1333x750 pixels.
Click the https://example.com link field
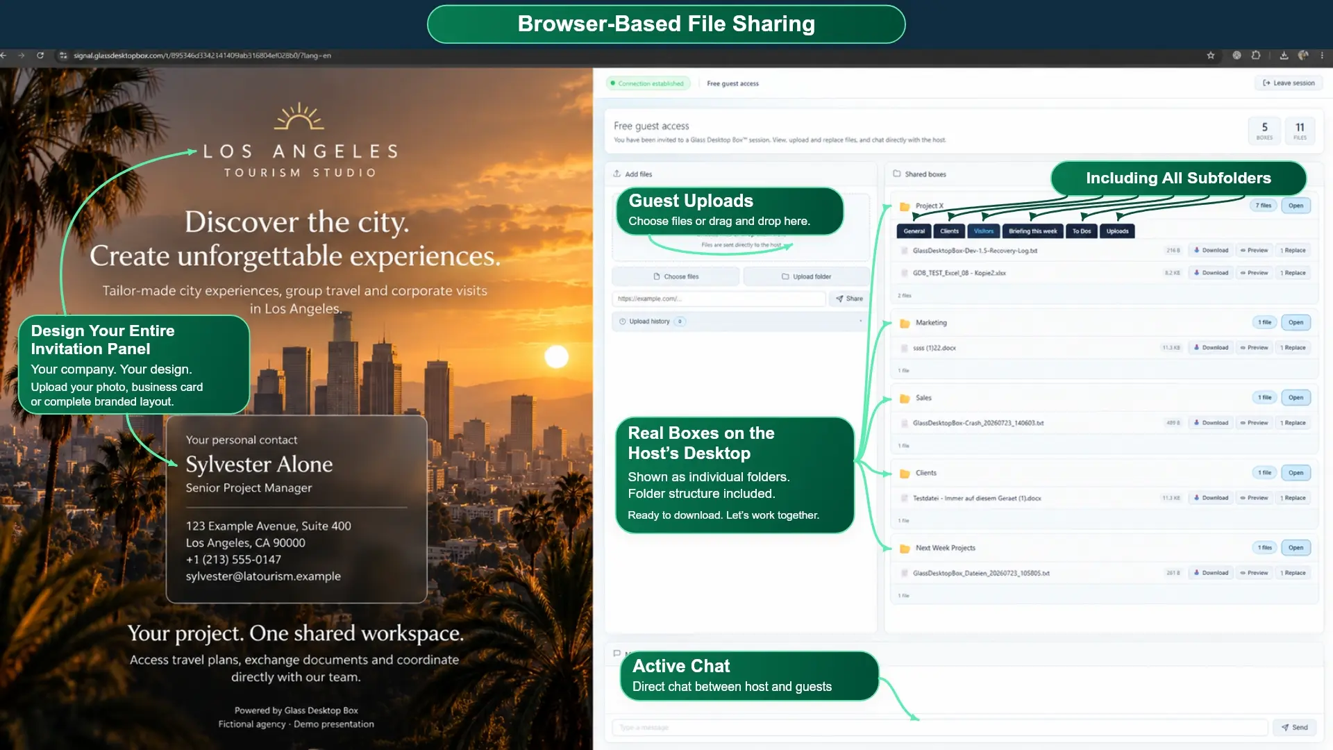(x=719, y=299)
